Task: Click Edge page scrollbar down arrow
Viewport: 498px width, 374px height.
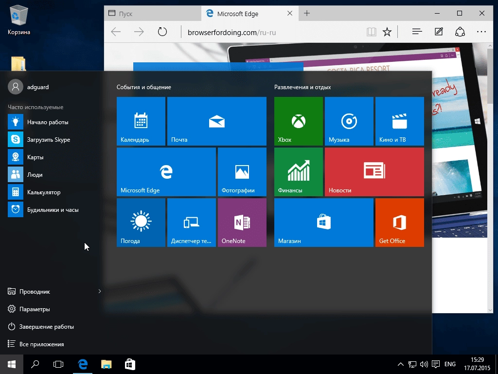Action: (x=490, y=310)
